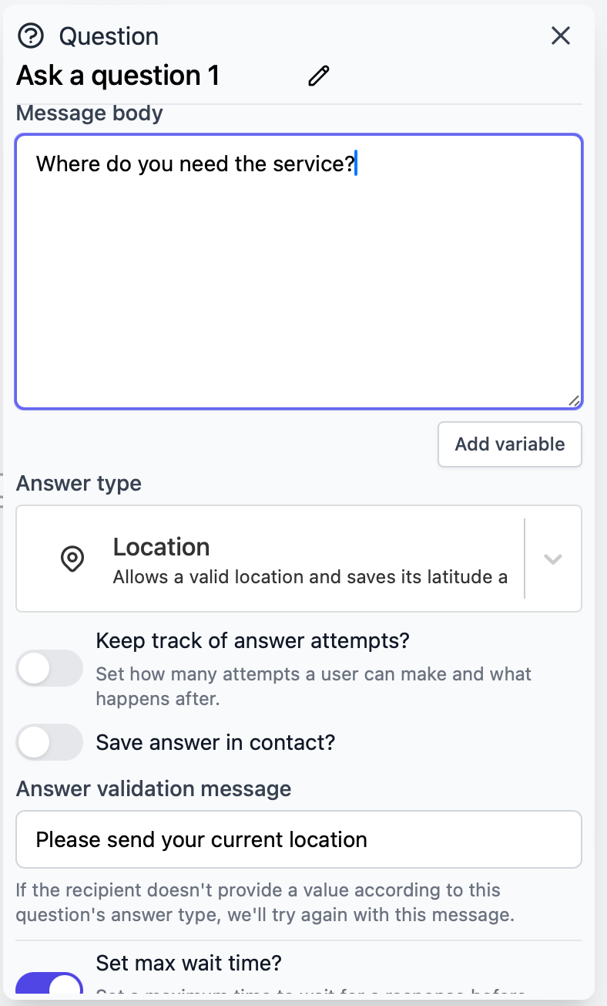Click the Add variable button
This screenshot has height=1006, width=607.
pos(509,444)
